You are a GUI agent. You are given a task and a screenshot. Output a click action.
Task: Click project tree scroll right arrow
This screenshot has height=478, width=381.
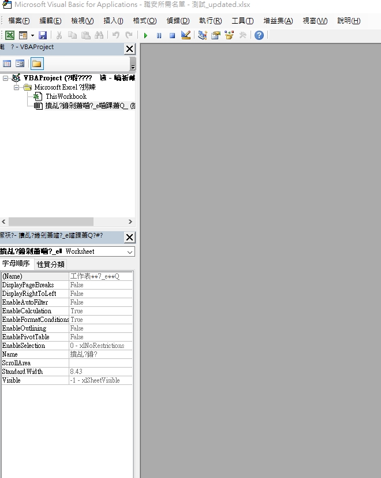pos(130,221)
